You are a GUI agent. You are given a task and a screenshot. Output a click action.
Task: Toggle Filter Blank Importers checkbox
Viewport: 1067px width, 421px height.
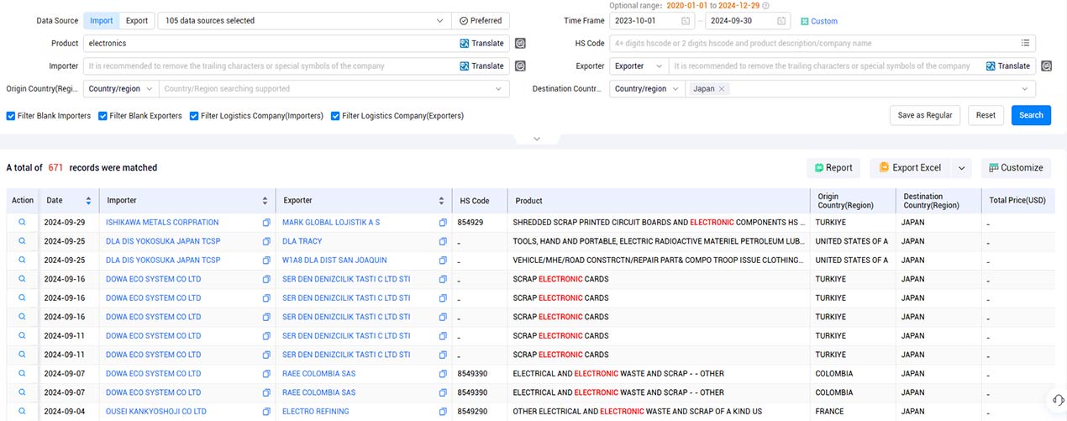(11, 116)
